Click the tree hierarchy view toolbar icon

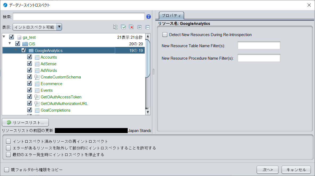click(115, 27)
